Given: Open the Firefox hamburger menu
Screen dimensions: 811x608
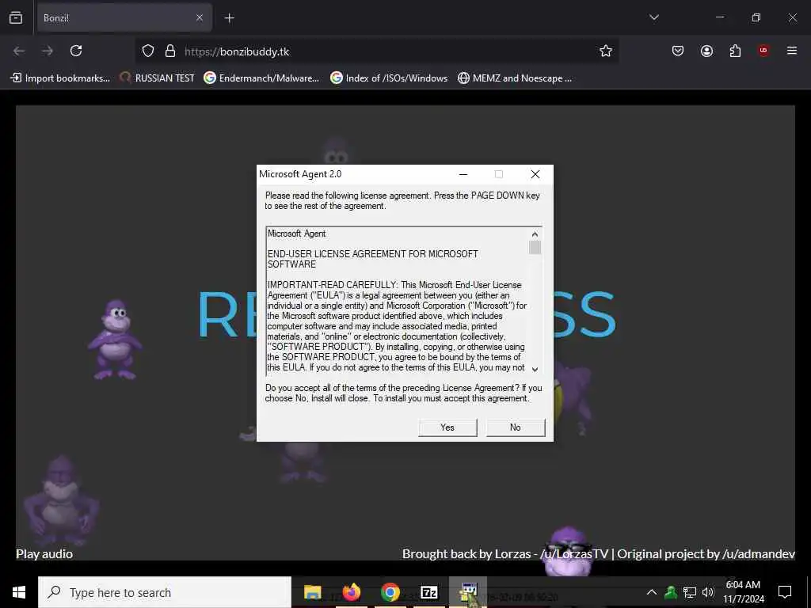Looking at the screenshot, I should coord(792,51).
